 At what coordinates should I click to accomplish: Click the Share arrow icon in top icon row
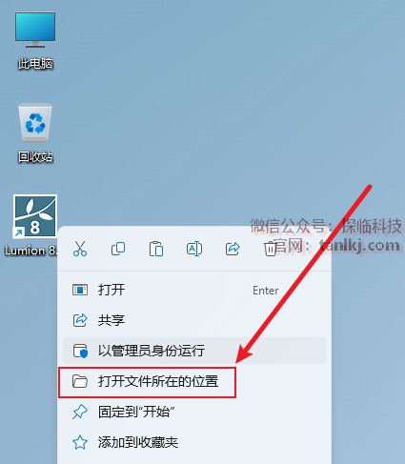(233, 249)
